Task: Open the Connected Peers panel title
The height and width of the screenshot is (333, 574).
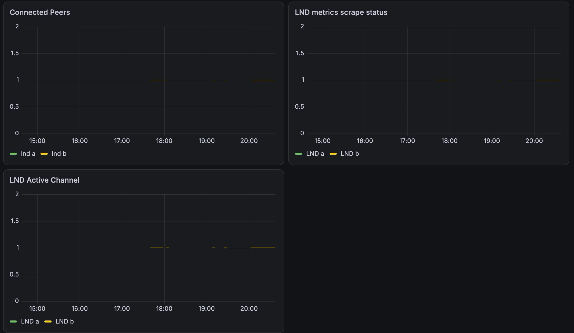Action: [40, 12]
